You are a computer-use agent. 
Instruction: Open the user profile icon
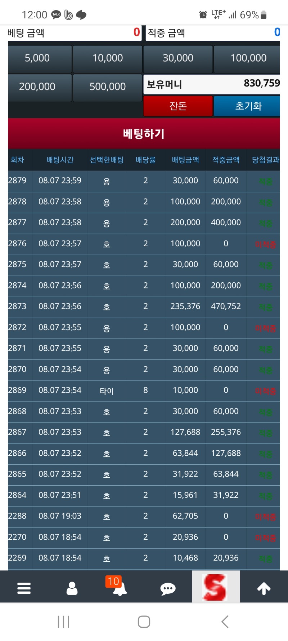point(72,588)
